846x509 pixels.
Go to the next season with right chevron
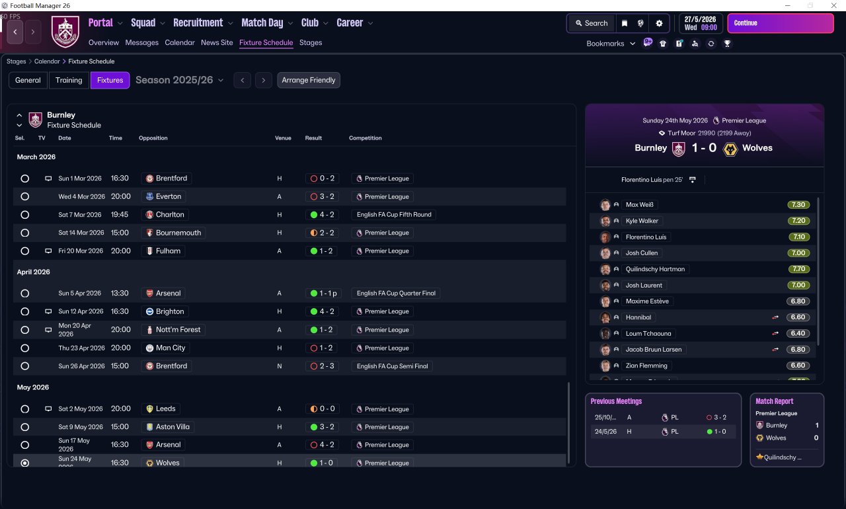click(264, 80)
